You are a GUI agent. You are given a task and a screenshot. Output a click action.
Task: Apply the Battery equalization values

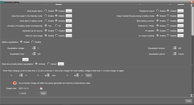pyautogui.click(x=26, y=60)
